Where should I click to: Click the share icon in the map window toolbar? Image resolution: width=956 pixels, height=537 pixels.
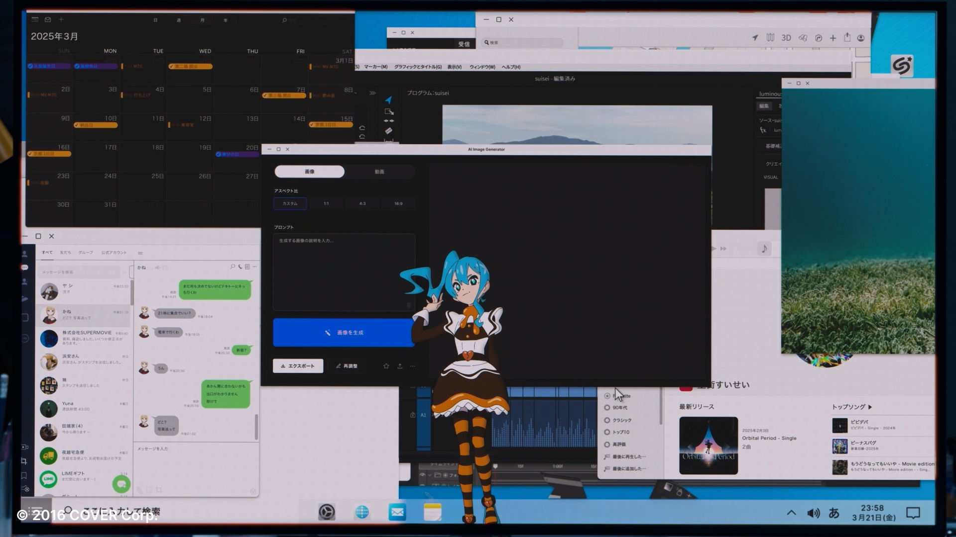[847, 37]
